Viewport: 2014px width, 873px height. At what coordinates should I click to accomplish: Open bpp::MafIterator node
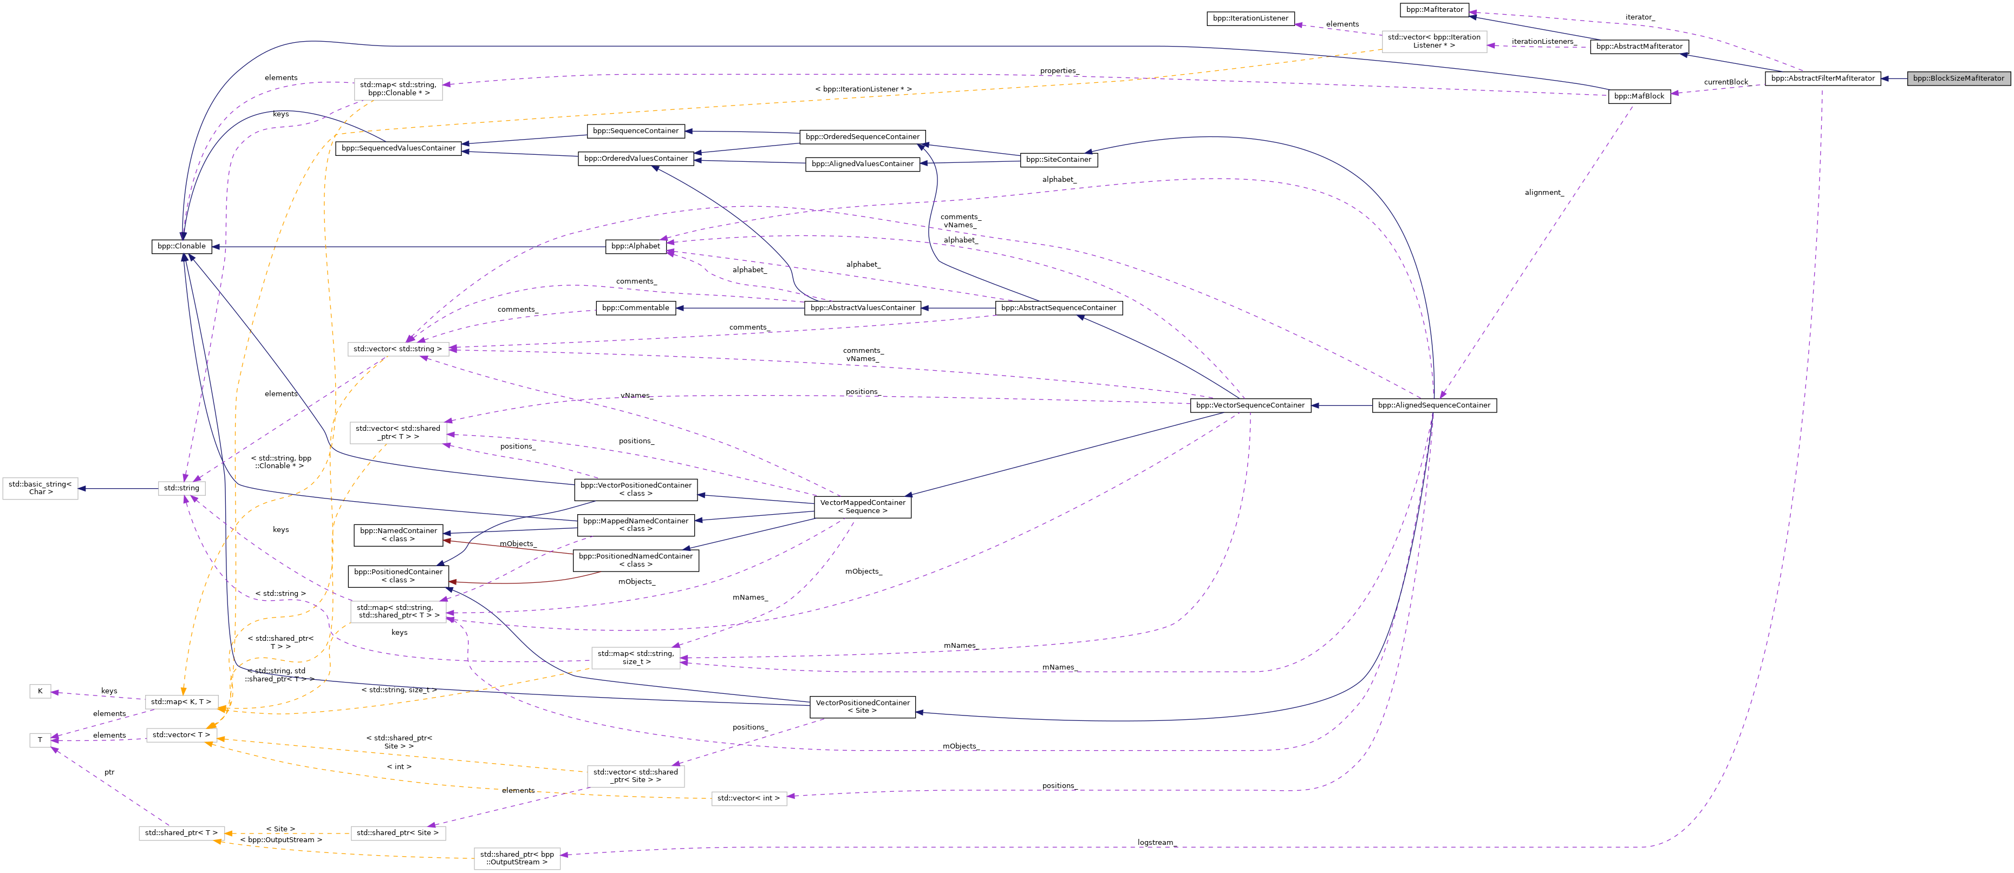1434,9
